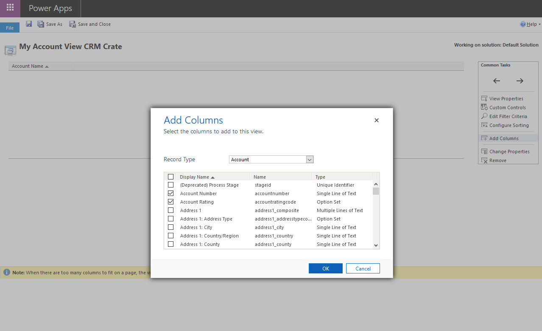Click the Remove icon in Common Tasks
The image size is (542, 331).
click(x=484, y=160)
